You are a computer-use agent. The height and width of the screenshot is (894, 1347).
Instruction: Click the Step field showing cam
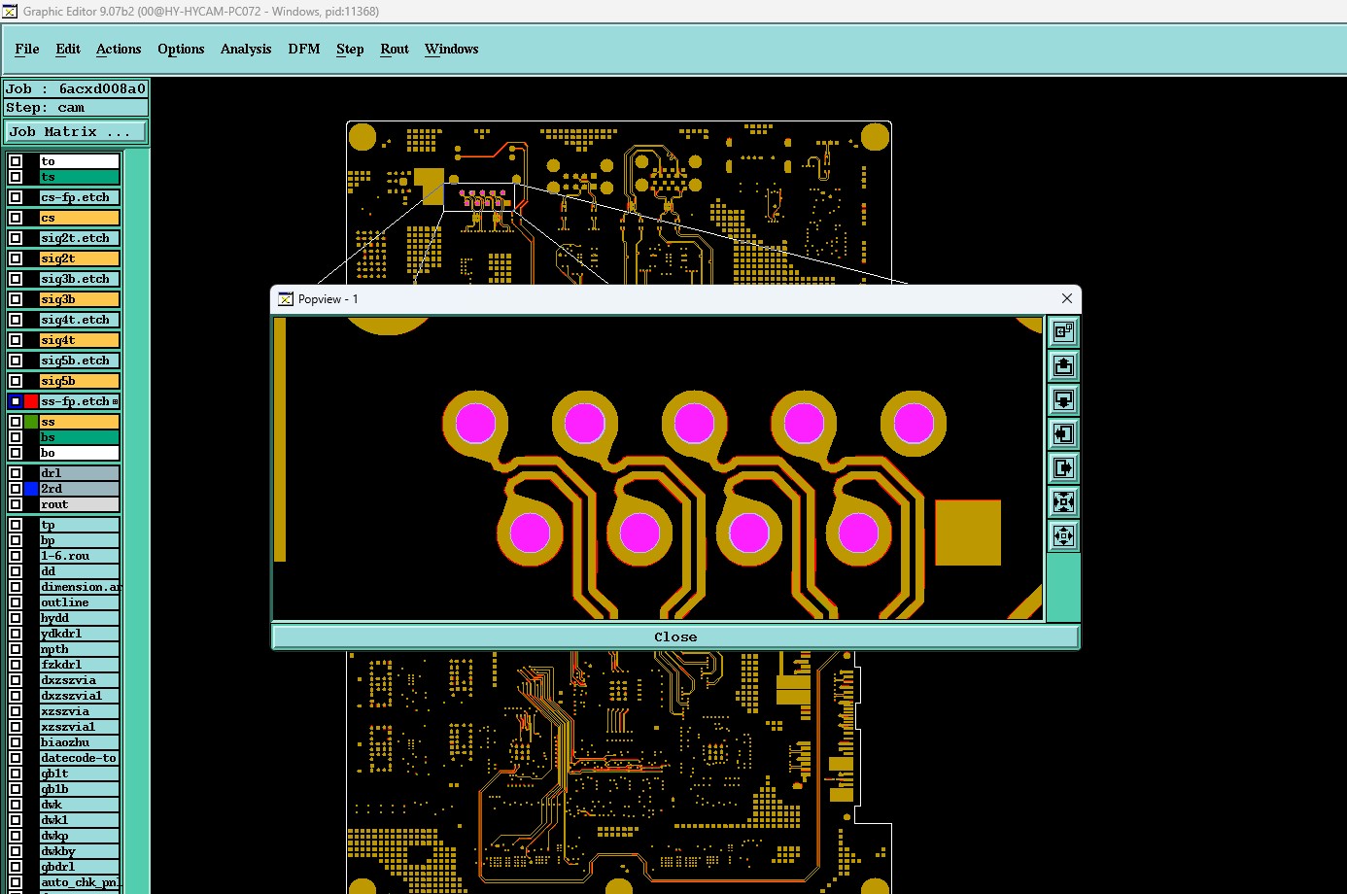tap(77, 108)
